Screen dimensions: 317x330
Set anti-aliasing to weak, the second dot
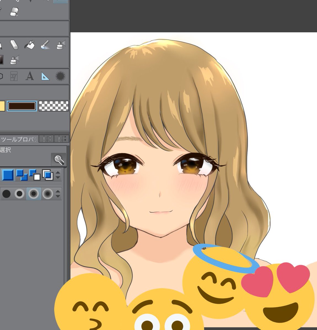[x=20, y=194]
